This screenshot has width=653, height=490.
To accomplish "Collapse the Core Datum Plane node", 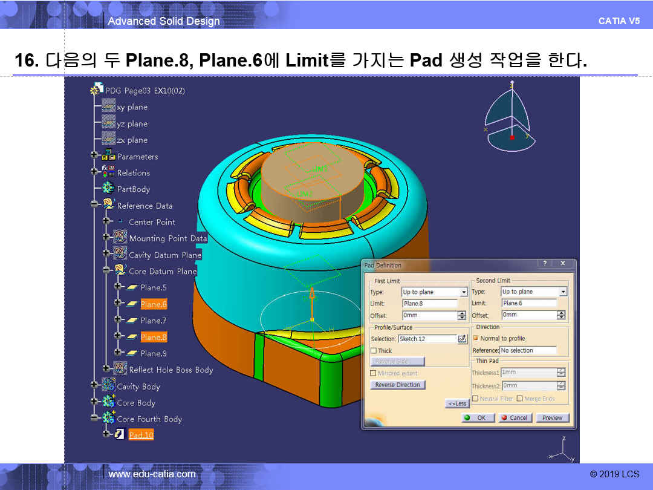I will (106, 271).
